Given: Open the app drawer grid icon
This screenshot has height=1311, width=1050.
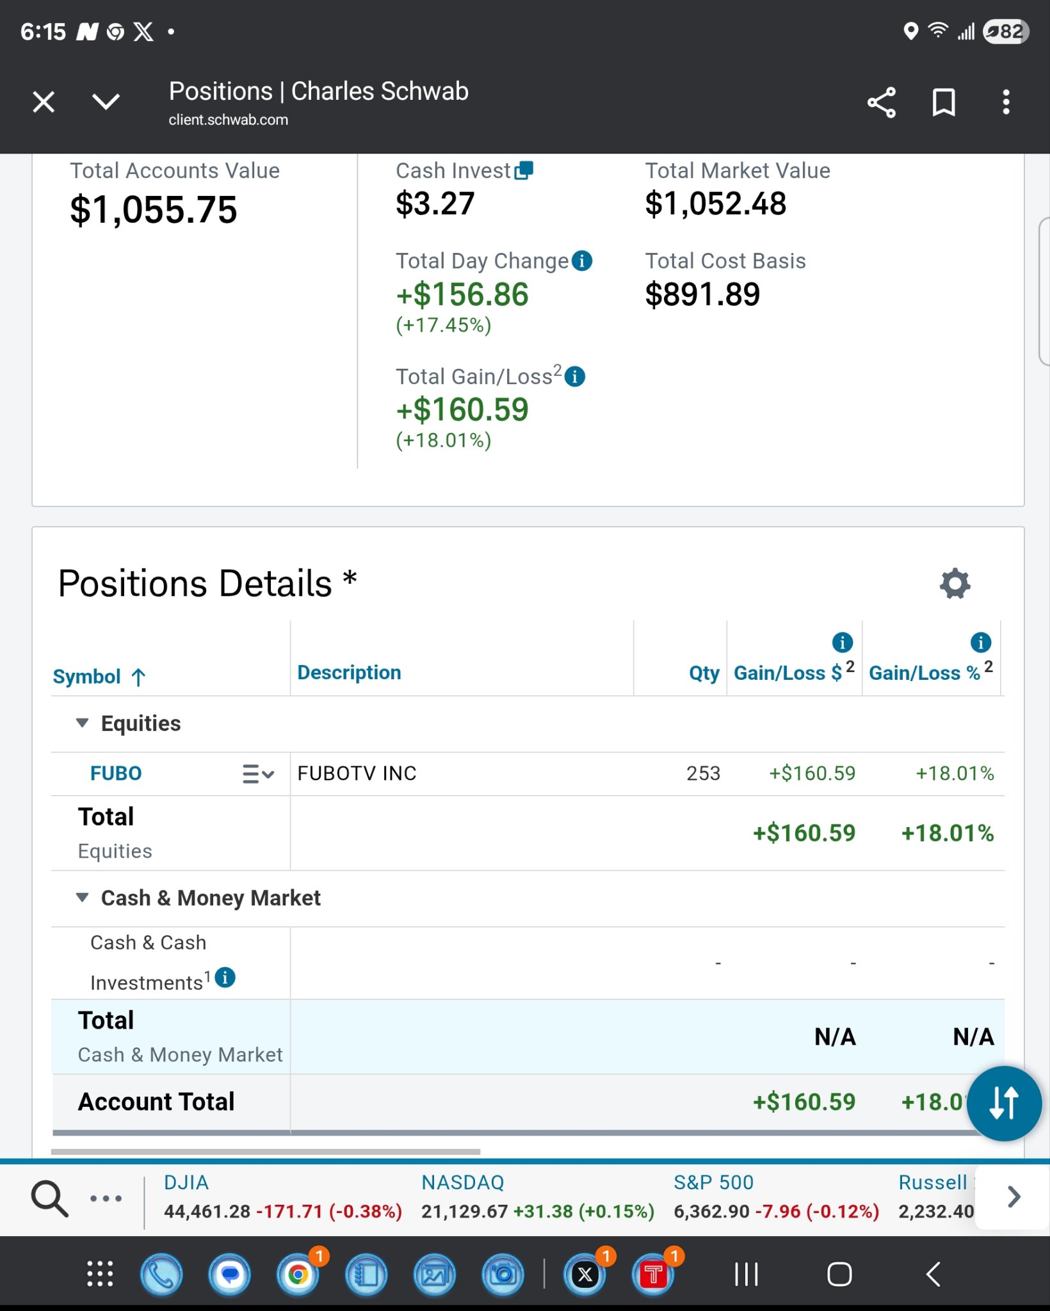Looking at the screenshot, I should (100, 1274).
